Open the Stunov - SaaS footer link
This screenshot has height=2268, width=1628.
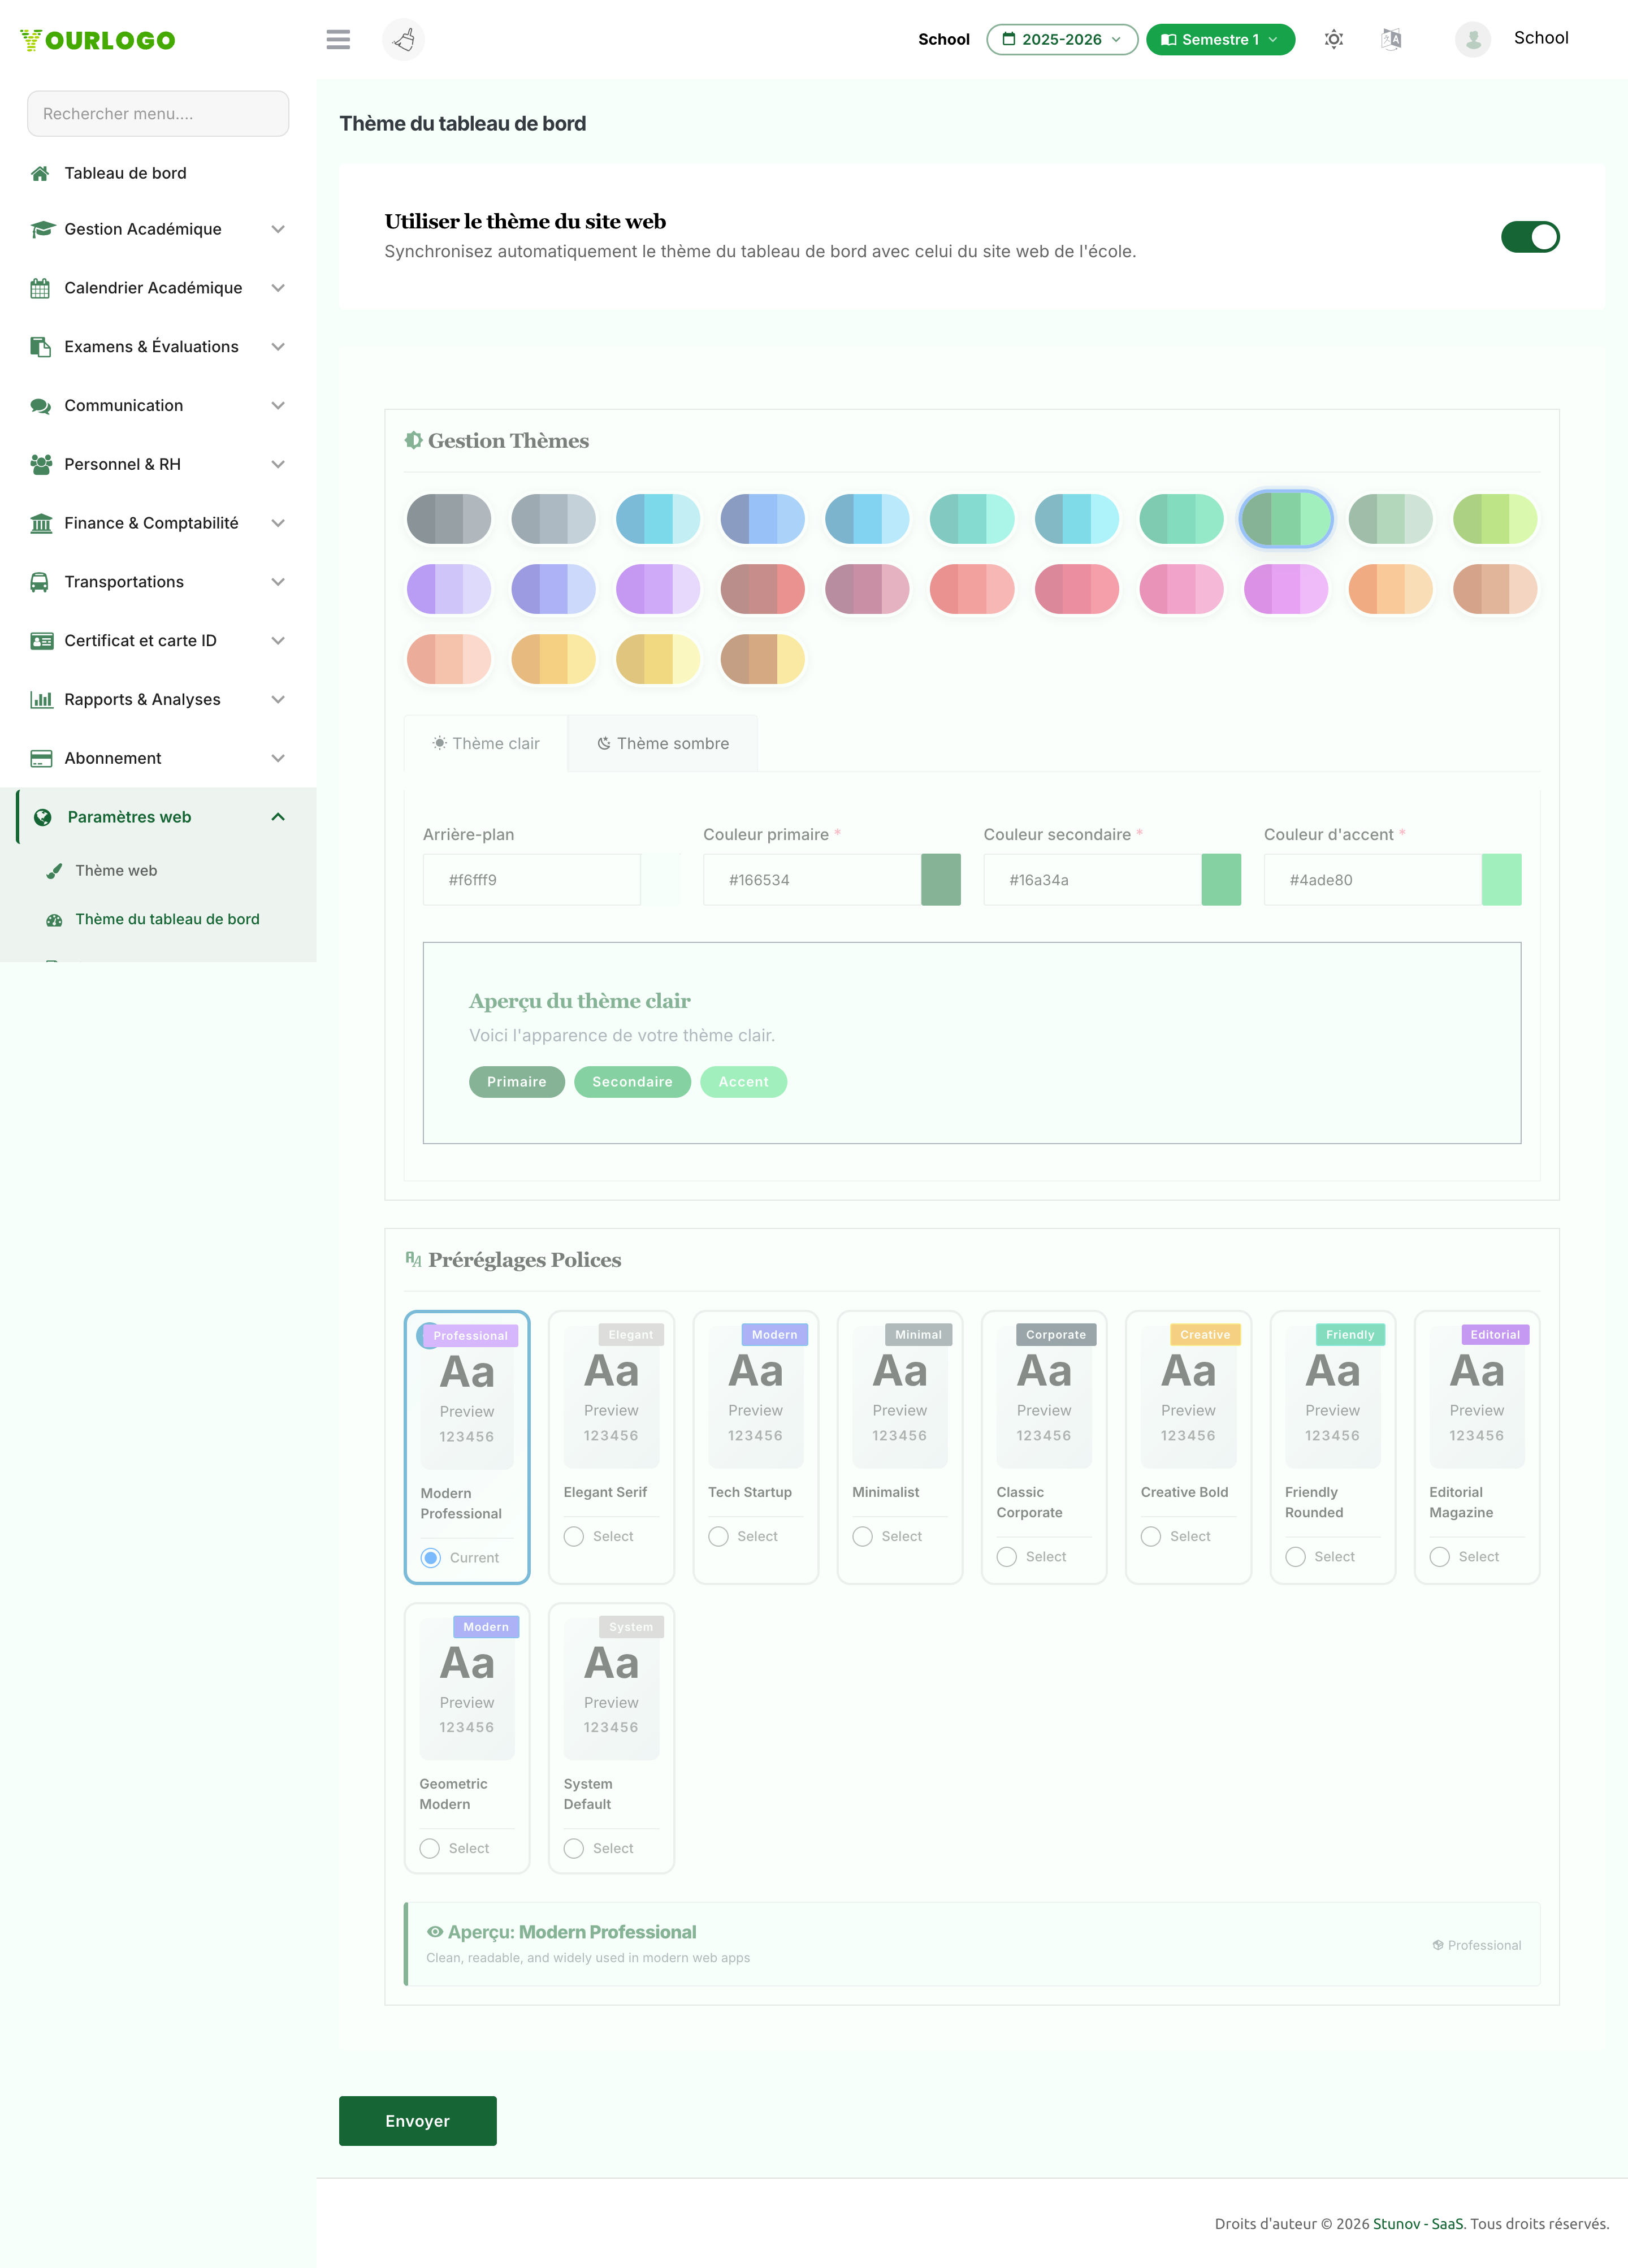click(x=1418, y=2224)
